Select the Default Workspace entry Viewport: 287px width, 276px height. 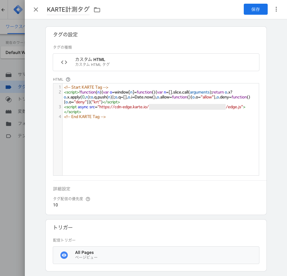[13, 52]
